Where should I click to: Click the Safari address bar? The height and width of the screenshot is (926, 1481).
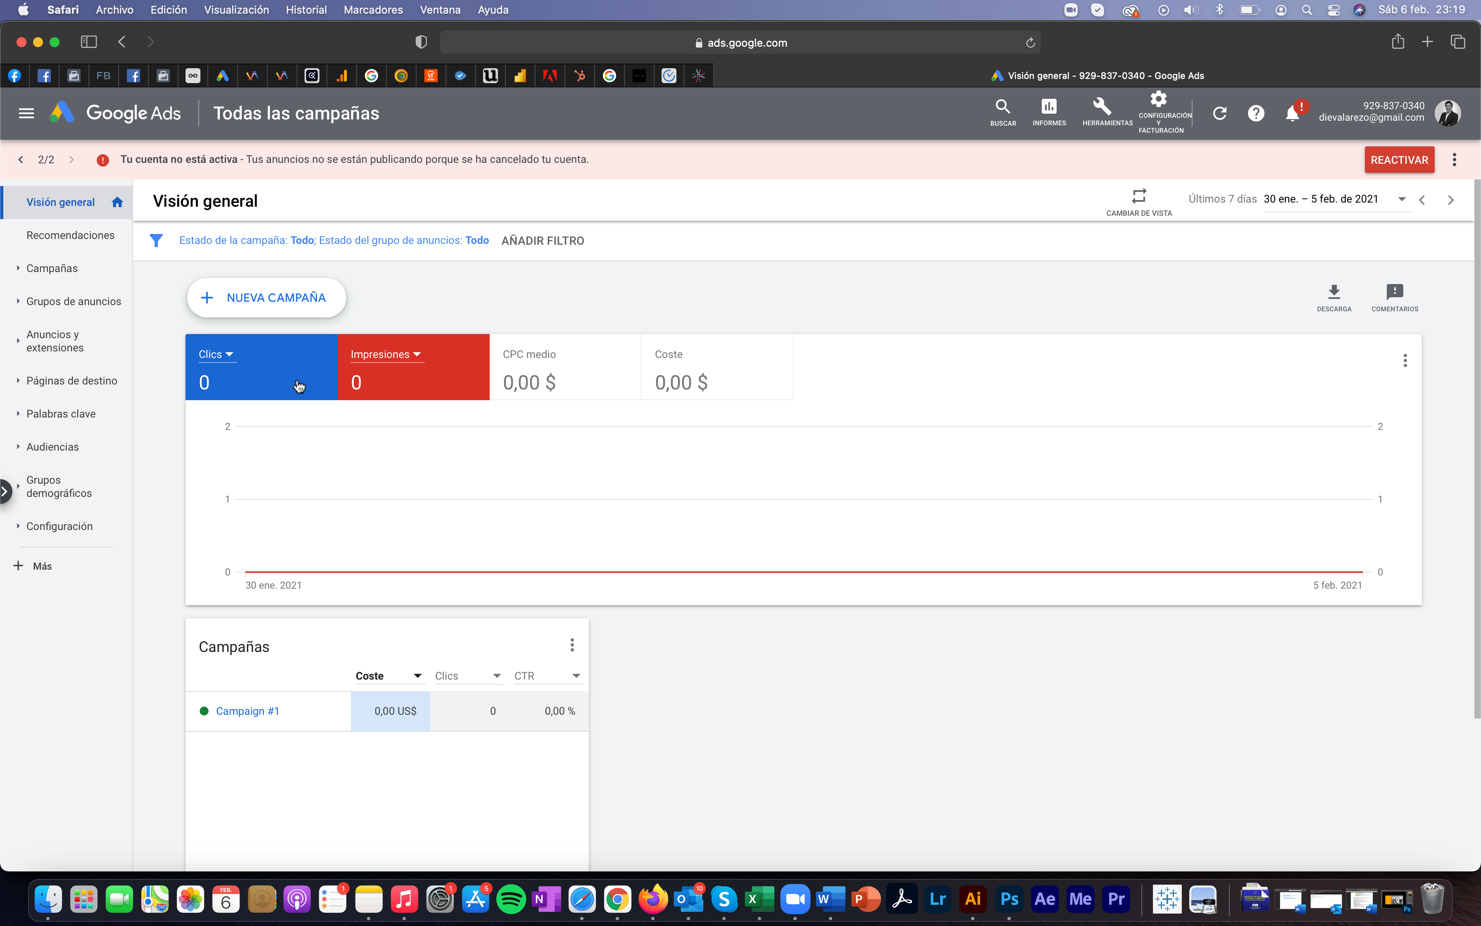coord(740,42)
